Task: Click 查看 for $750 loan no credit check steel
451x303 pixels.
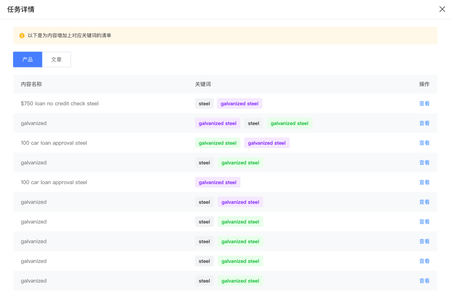Action: [x=424, y=103]
